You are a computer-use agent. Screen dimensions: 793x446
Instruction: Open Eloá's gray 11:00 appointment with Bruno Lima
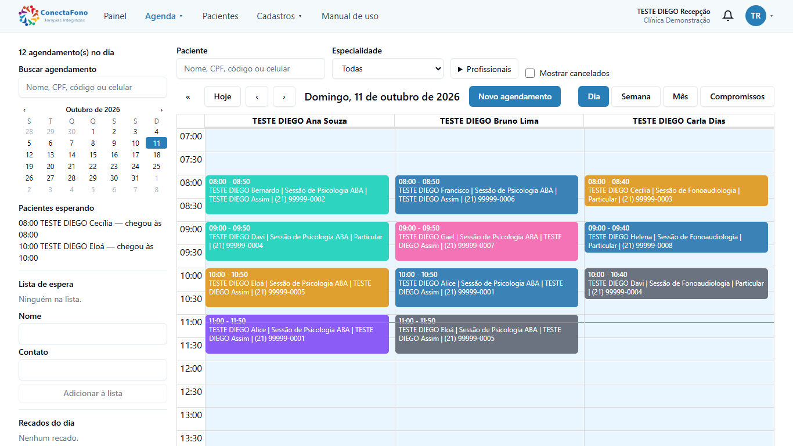click(x=486, y=334)
